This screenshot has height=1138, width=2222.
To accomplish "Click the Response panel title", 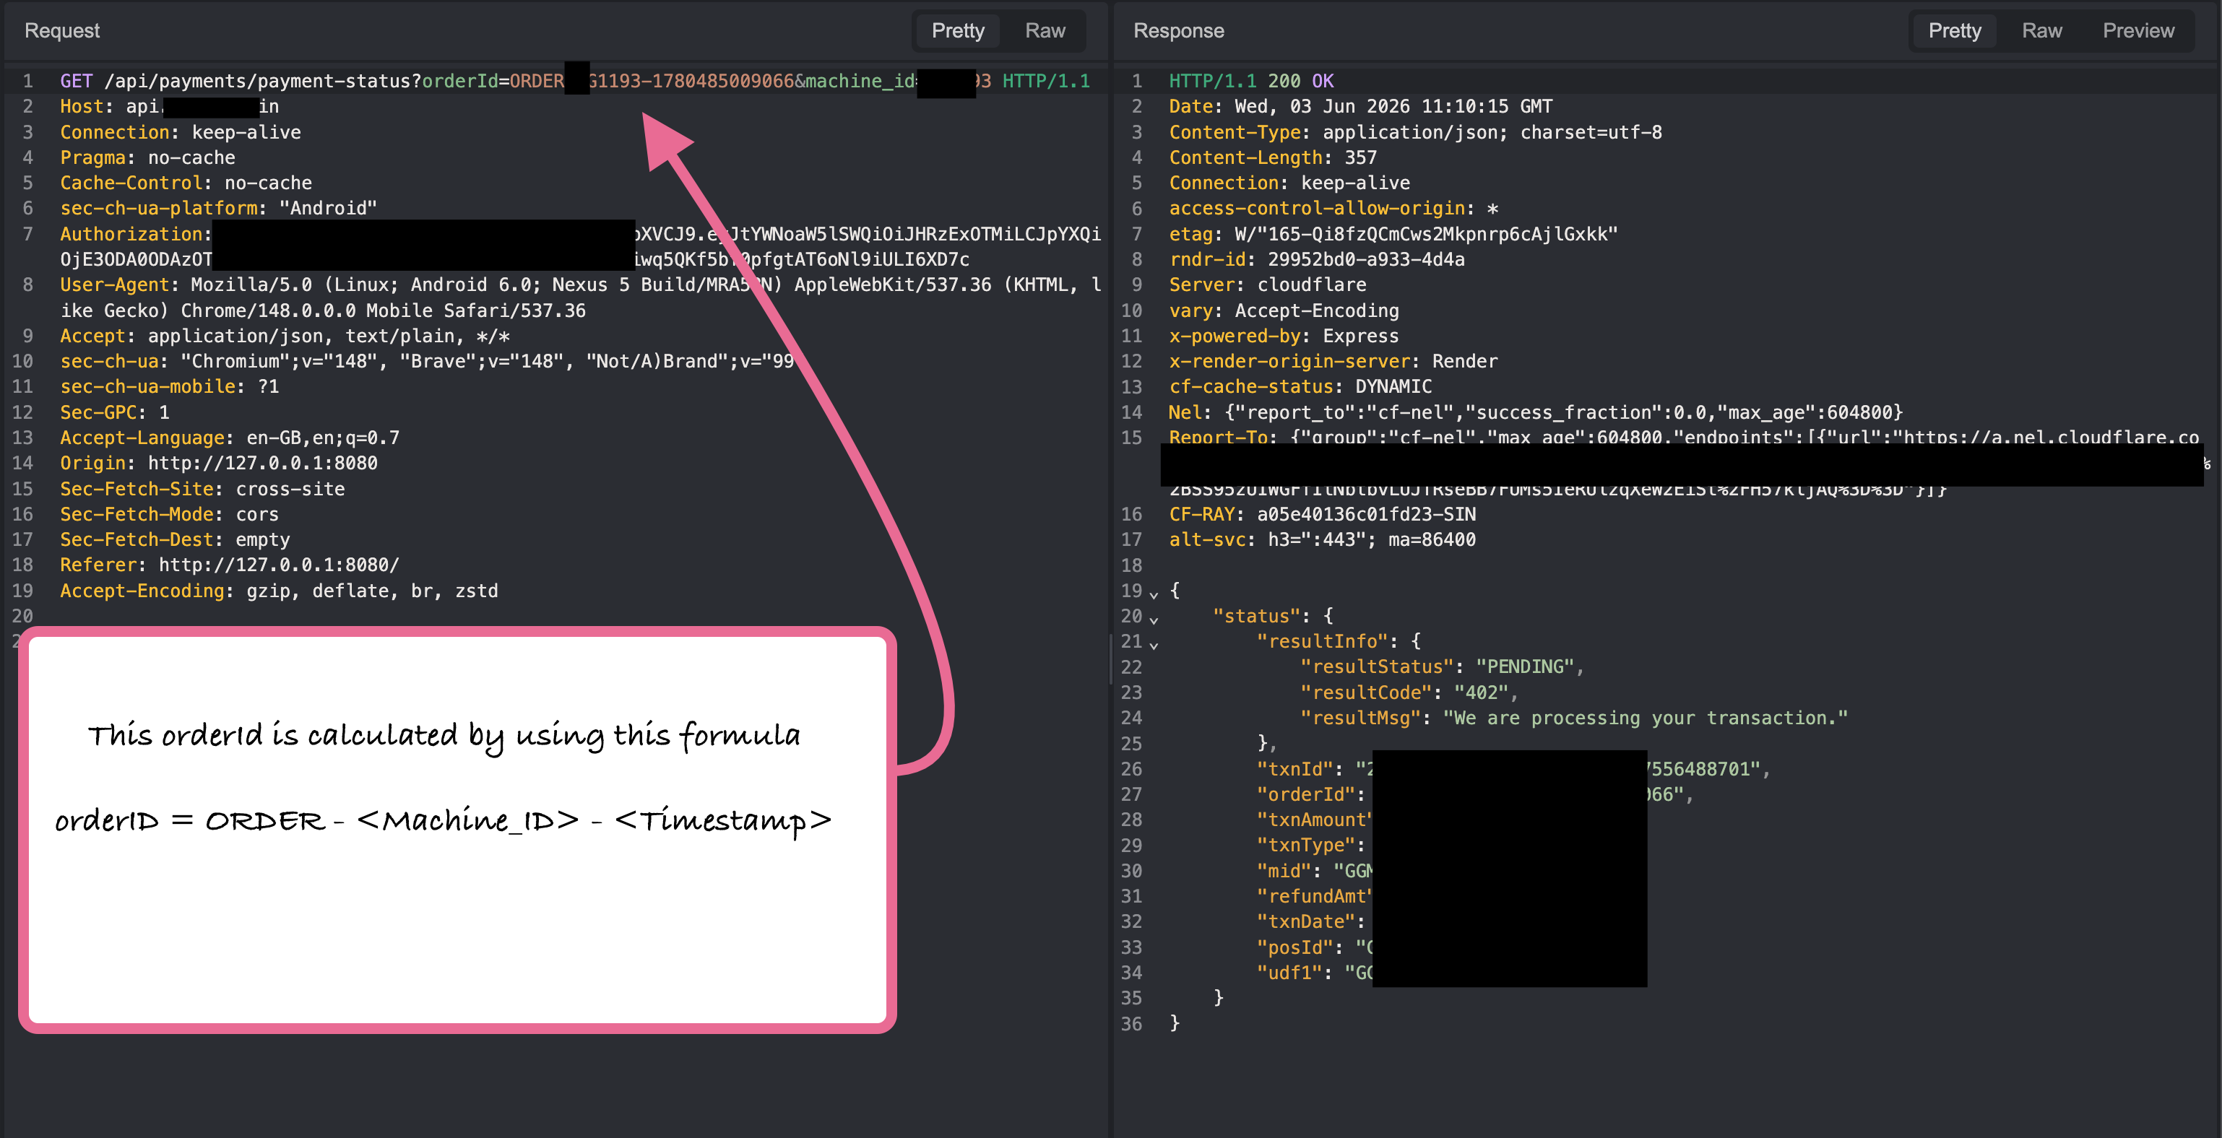I will click(x=1178, y=31).
